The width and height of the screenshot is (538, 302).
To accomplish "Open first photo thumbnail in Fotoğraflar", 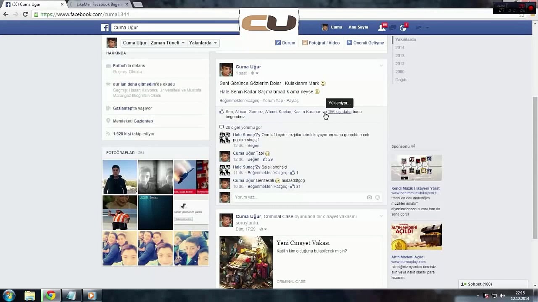I will click(120, 177).
